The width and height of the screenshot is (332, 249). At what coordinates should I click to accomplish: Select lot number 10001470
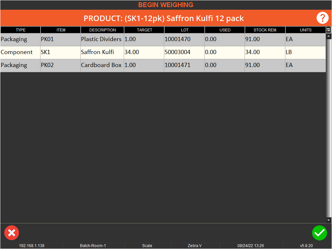coord(184,40)
